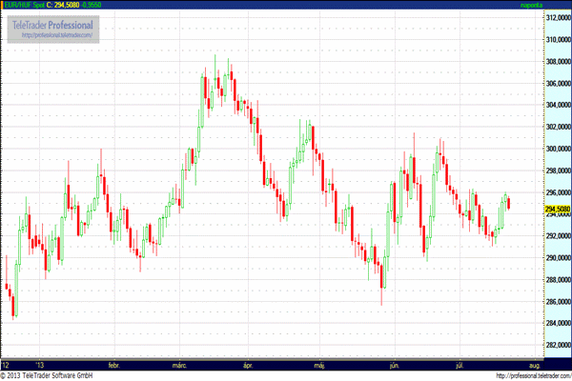This screenshot has height=381, width=572.
Task: Select the máj. marker on time axis
Action: coord(320,364)
